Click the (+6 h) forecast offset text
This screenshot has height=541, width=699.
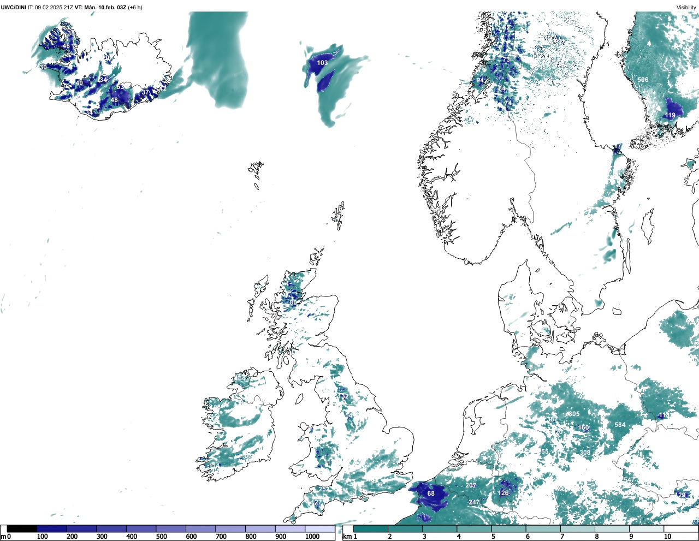[x=135, y=8]
